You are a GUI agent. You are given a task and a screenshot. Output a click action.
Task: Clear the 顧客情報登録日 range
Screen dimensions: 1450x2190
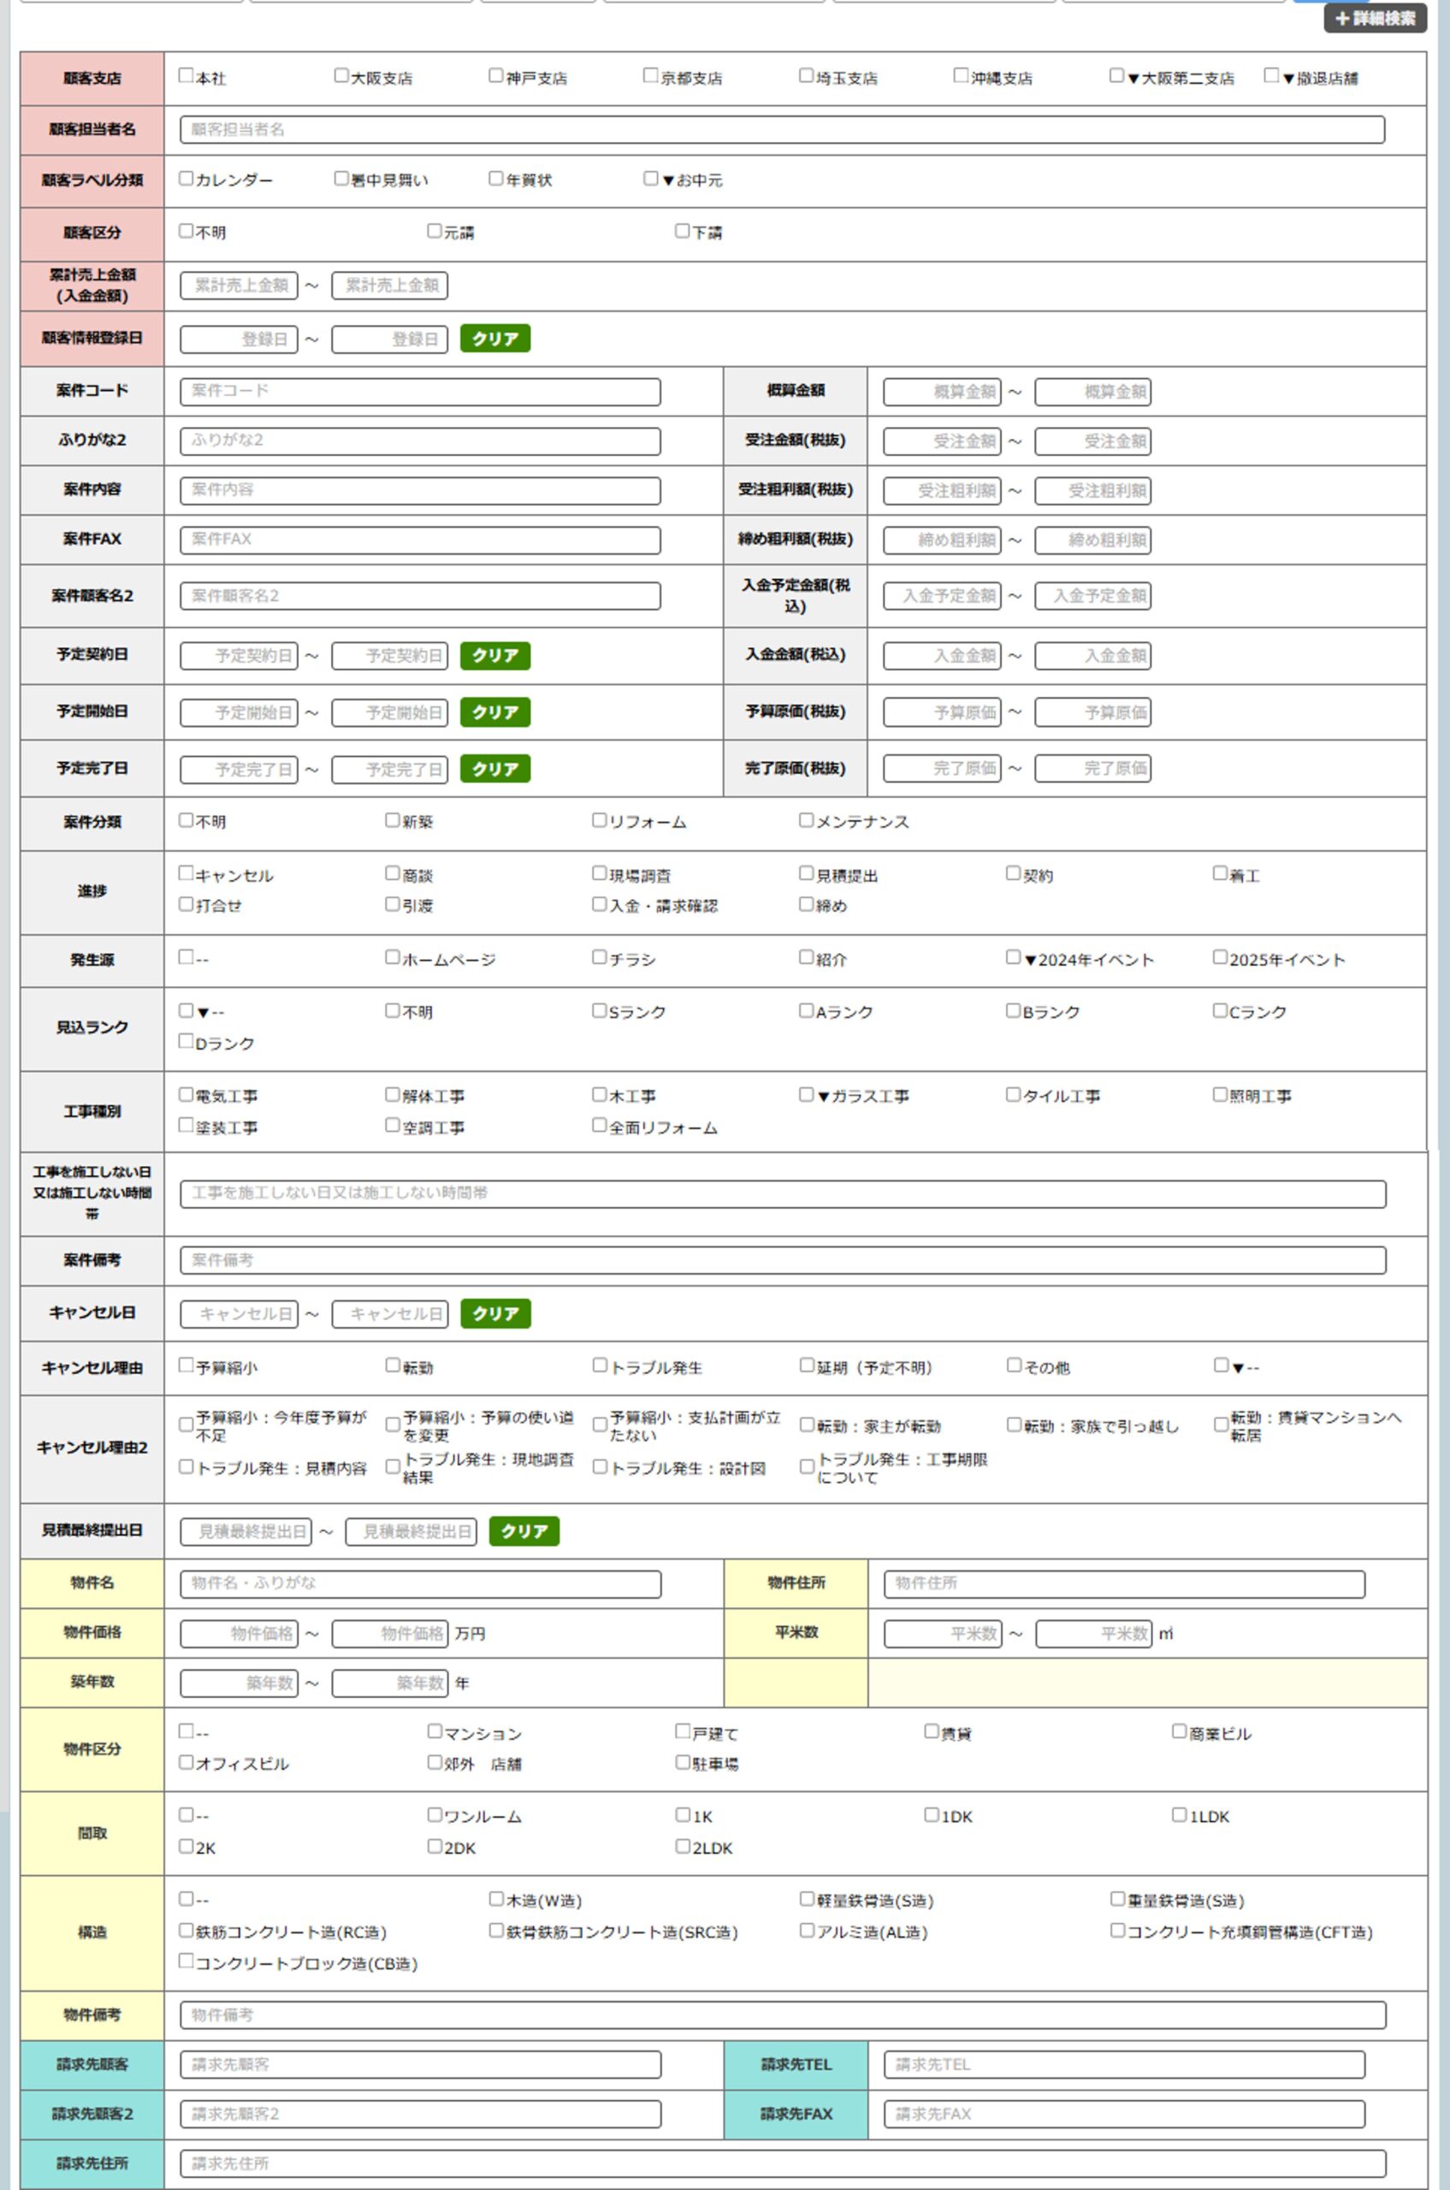tap(495, 339)
